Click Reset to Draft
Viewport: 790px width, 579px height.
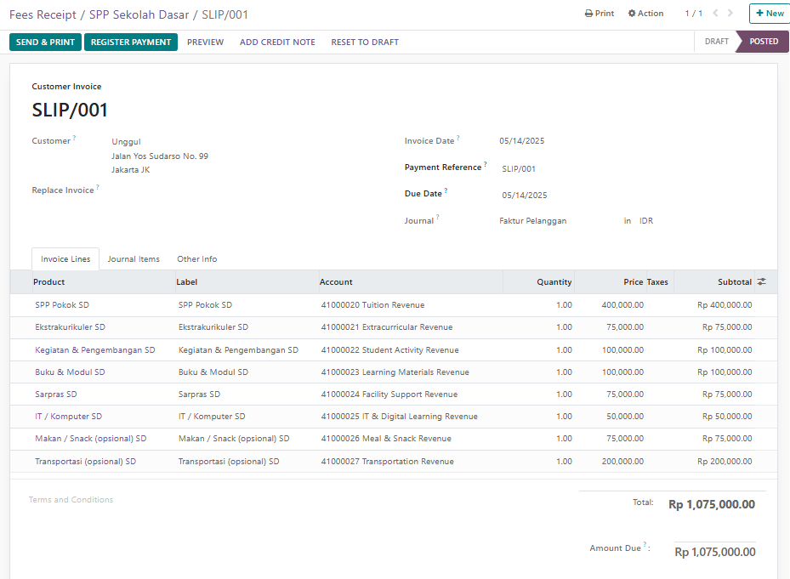[x=365, y=42]
